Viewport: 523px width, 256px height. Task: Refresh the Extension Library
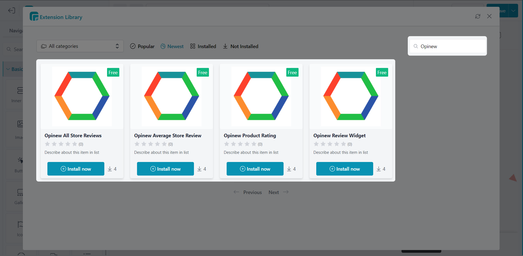coord(478,16)
